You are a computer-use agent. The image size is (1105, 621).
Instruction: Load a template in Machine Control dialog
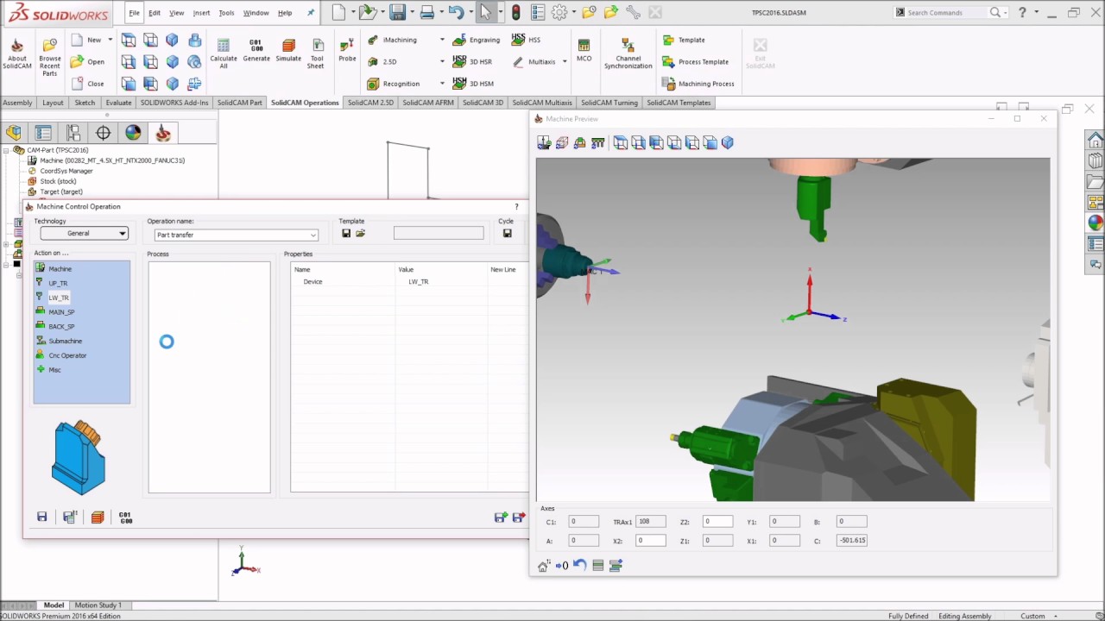[360, 234]
